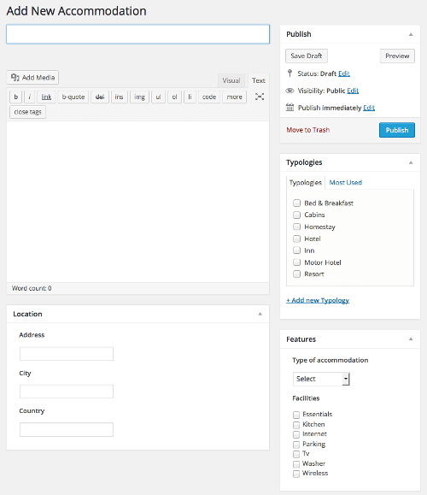This screenshot has width=427, height=495.
Task: Collapse the Features panel
Action: pos(411,339)
